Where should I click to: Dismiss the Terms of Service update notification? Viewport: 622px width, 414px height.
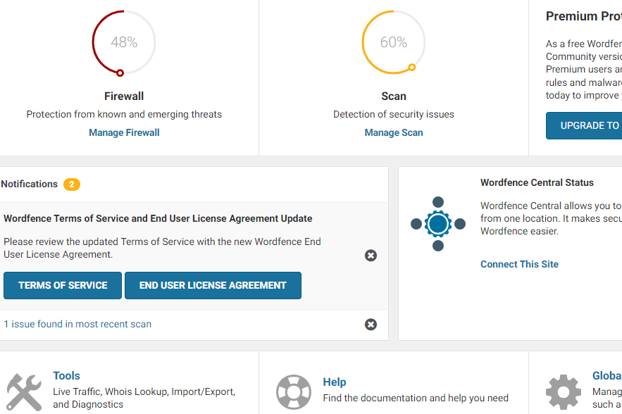(371, 256)
